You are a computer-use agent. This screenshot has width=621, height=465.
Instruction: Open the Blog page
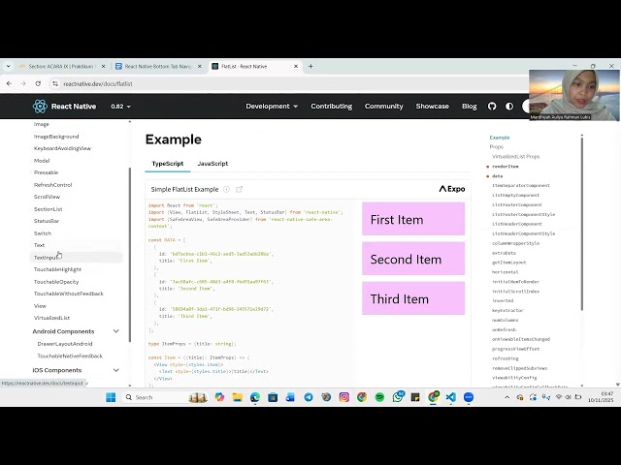[469, 107]
